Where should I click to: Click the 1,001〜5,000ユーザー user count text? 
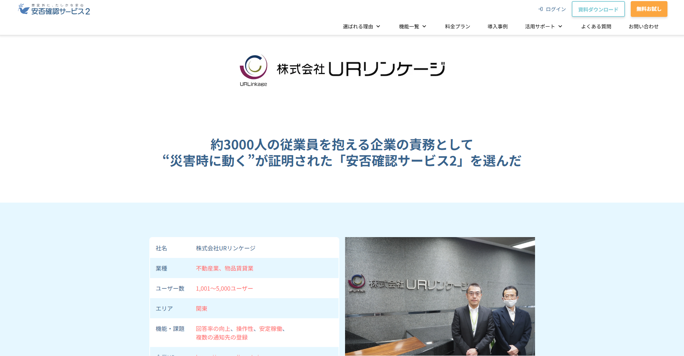[224, 288]
